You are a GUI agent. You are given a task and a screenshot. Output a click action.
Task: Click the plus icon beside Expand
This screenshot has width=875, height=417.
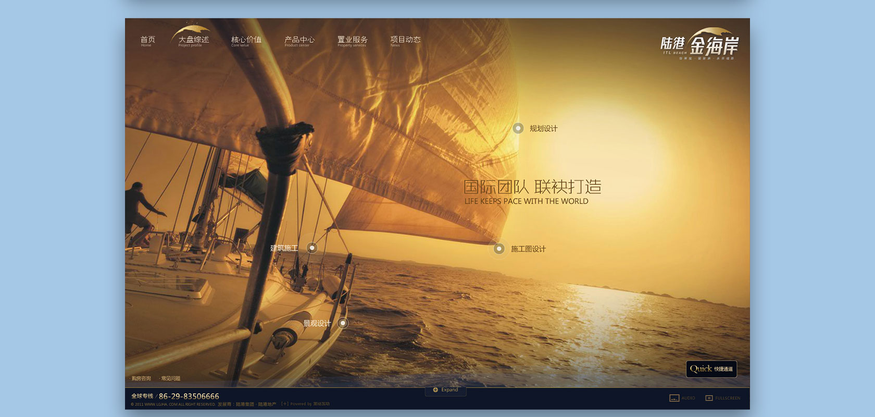tap(435, 390)
